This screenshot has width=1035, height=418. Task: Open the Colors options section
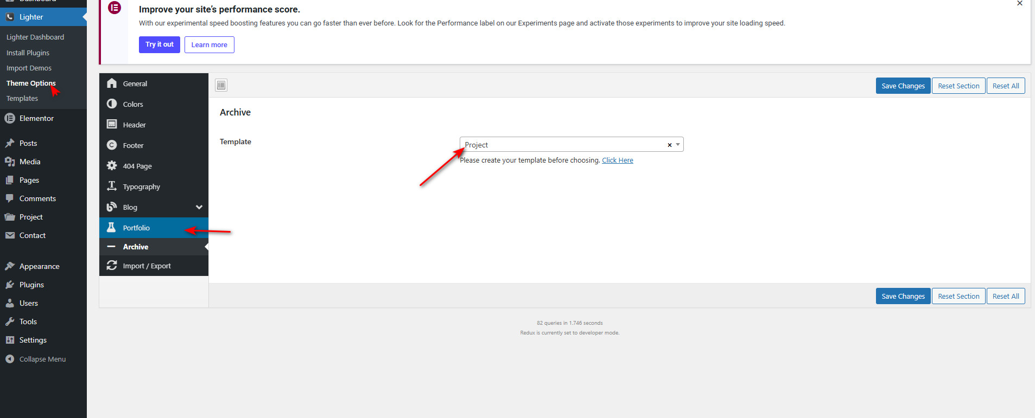pos(132,104)
